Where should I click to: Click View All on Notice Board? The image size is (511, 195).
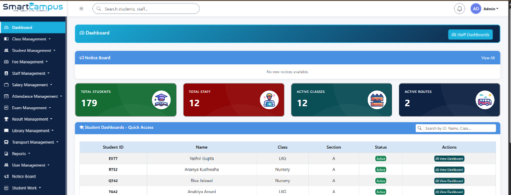(x=488, y=58)
